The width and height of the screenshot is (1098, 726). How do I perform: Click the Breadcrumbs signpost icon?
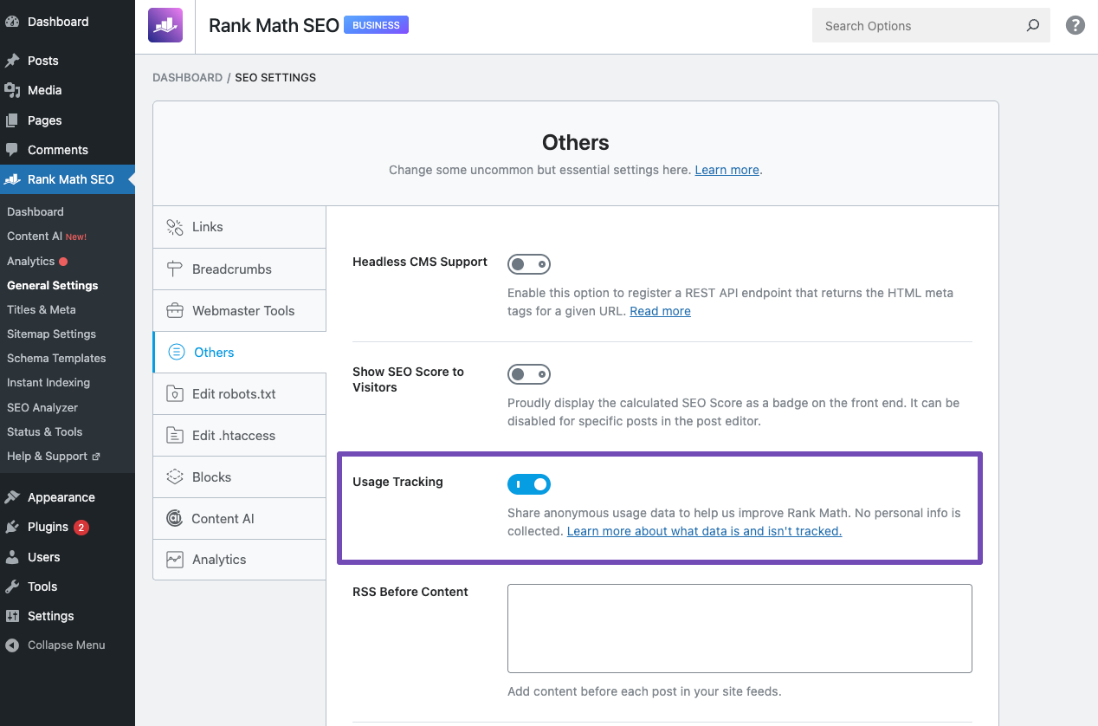175,269
